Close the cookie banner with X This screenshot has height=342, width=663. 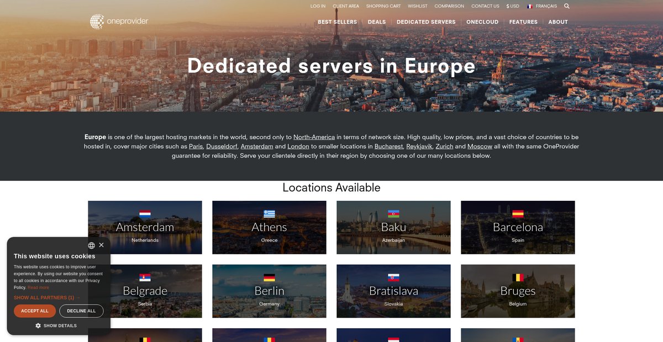click(x=102, y=245)
